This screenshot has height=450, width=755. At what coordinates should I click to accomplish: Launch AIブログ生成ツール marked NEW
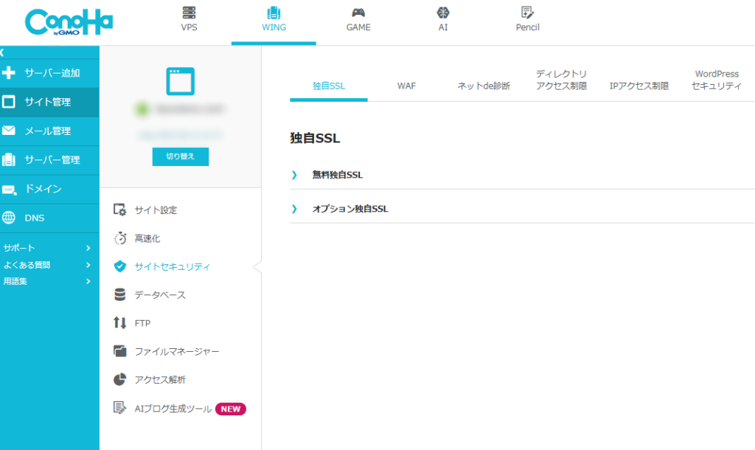pos(171,407)
